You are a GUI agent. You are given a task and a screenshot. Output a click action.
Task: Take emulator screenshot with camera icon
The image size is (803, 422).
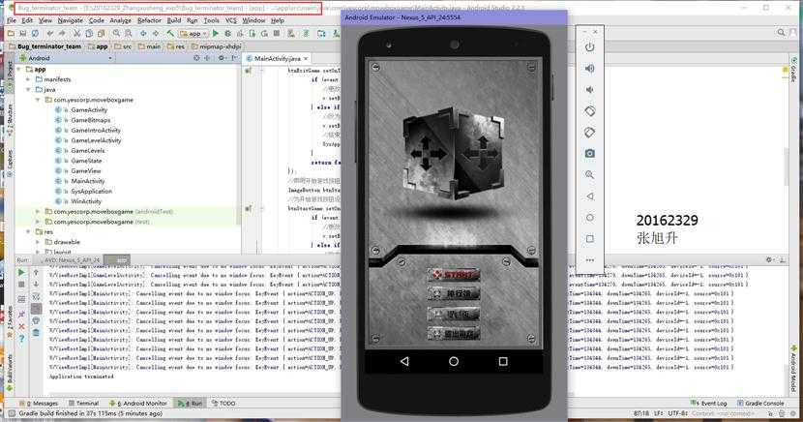pos(590,154)
